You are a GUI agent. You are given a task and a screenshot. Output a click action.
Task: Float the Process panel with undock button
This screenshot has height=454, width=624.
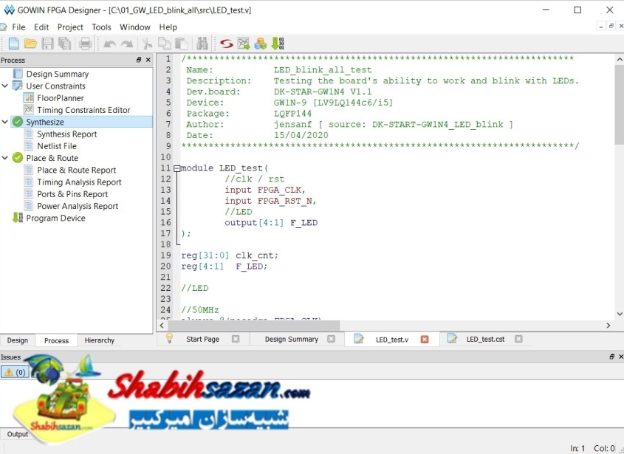click(139, 60)
